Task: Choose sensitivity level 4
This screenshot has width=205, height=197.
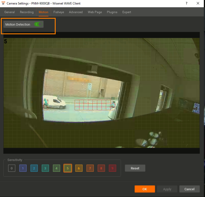Action: click(57, 168)
